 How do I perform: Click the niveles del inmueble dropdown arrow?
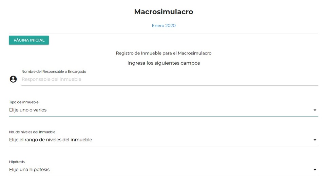coord(315,140)
